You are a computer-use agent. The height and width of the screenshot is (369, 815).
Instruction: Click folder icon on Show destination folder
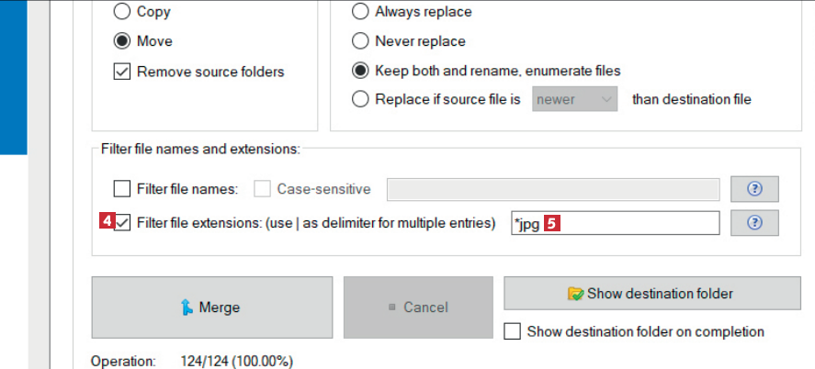tap(576, 294)
